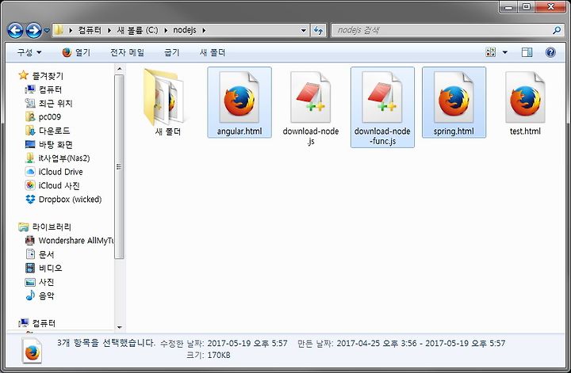This screenshot has height=373, width=571.
Task: Open recent pages dropdown beside navigation arrows
Action: 47,31
